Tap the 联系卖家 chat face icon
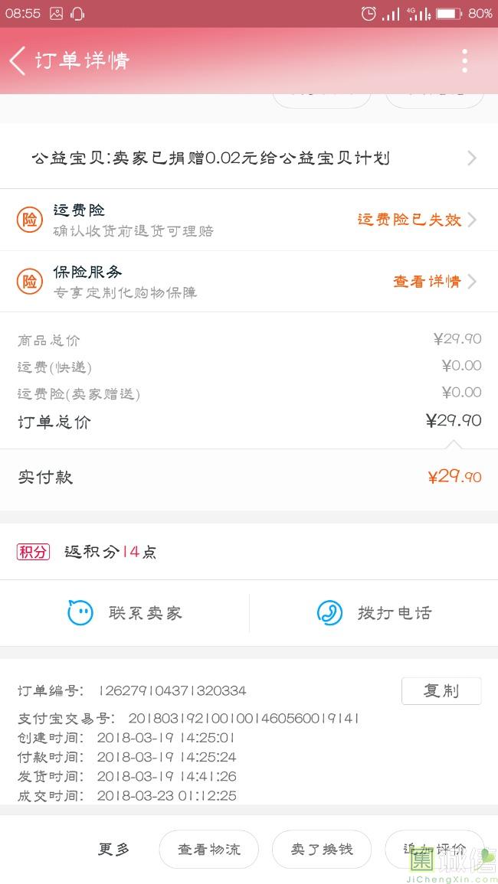The width and height of the screenshot is (498, 884). click(80, 612)
